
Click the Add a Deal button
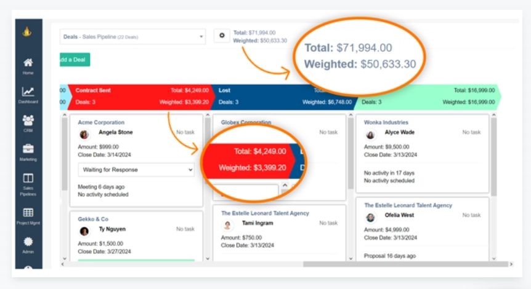[75, 60]
